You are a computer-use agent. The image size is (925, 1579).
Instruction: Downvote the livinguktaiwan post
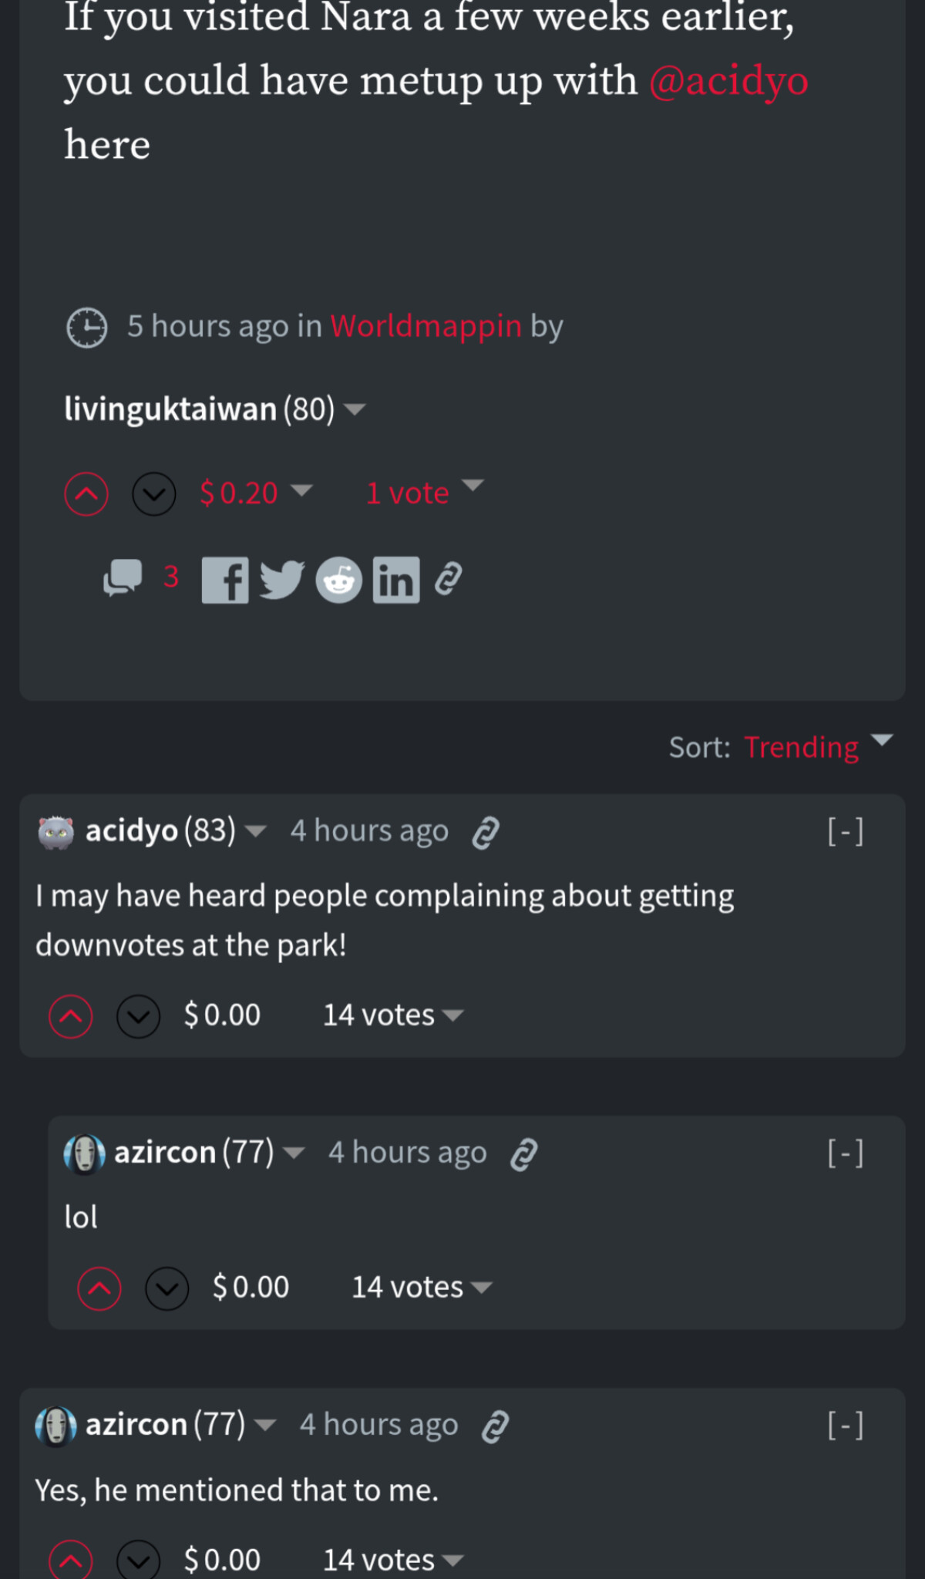pyautogui.click(x=154, y=493)
